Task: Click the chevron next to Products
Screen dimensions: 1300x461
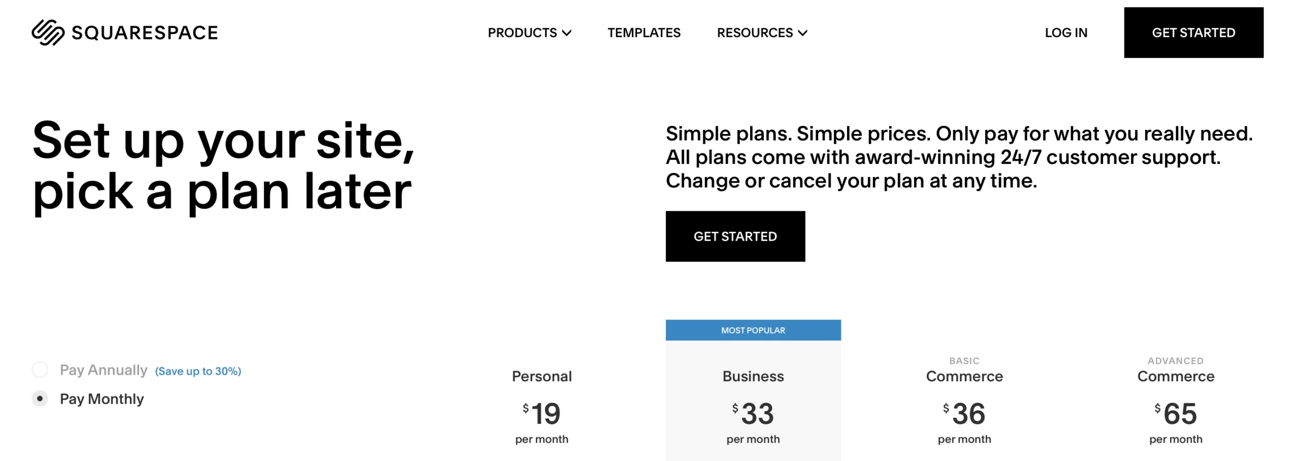Action: pos(567,33)
